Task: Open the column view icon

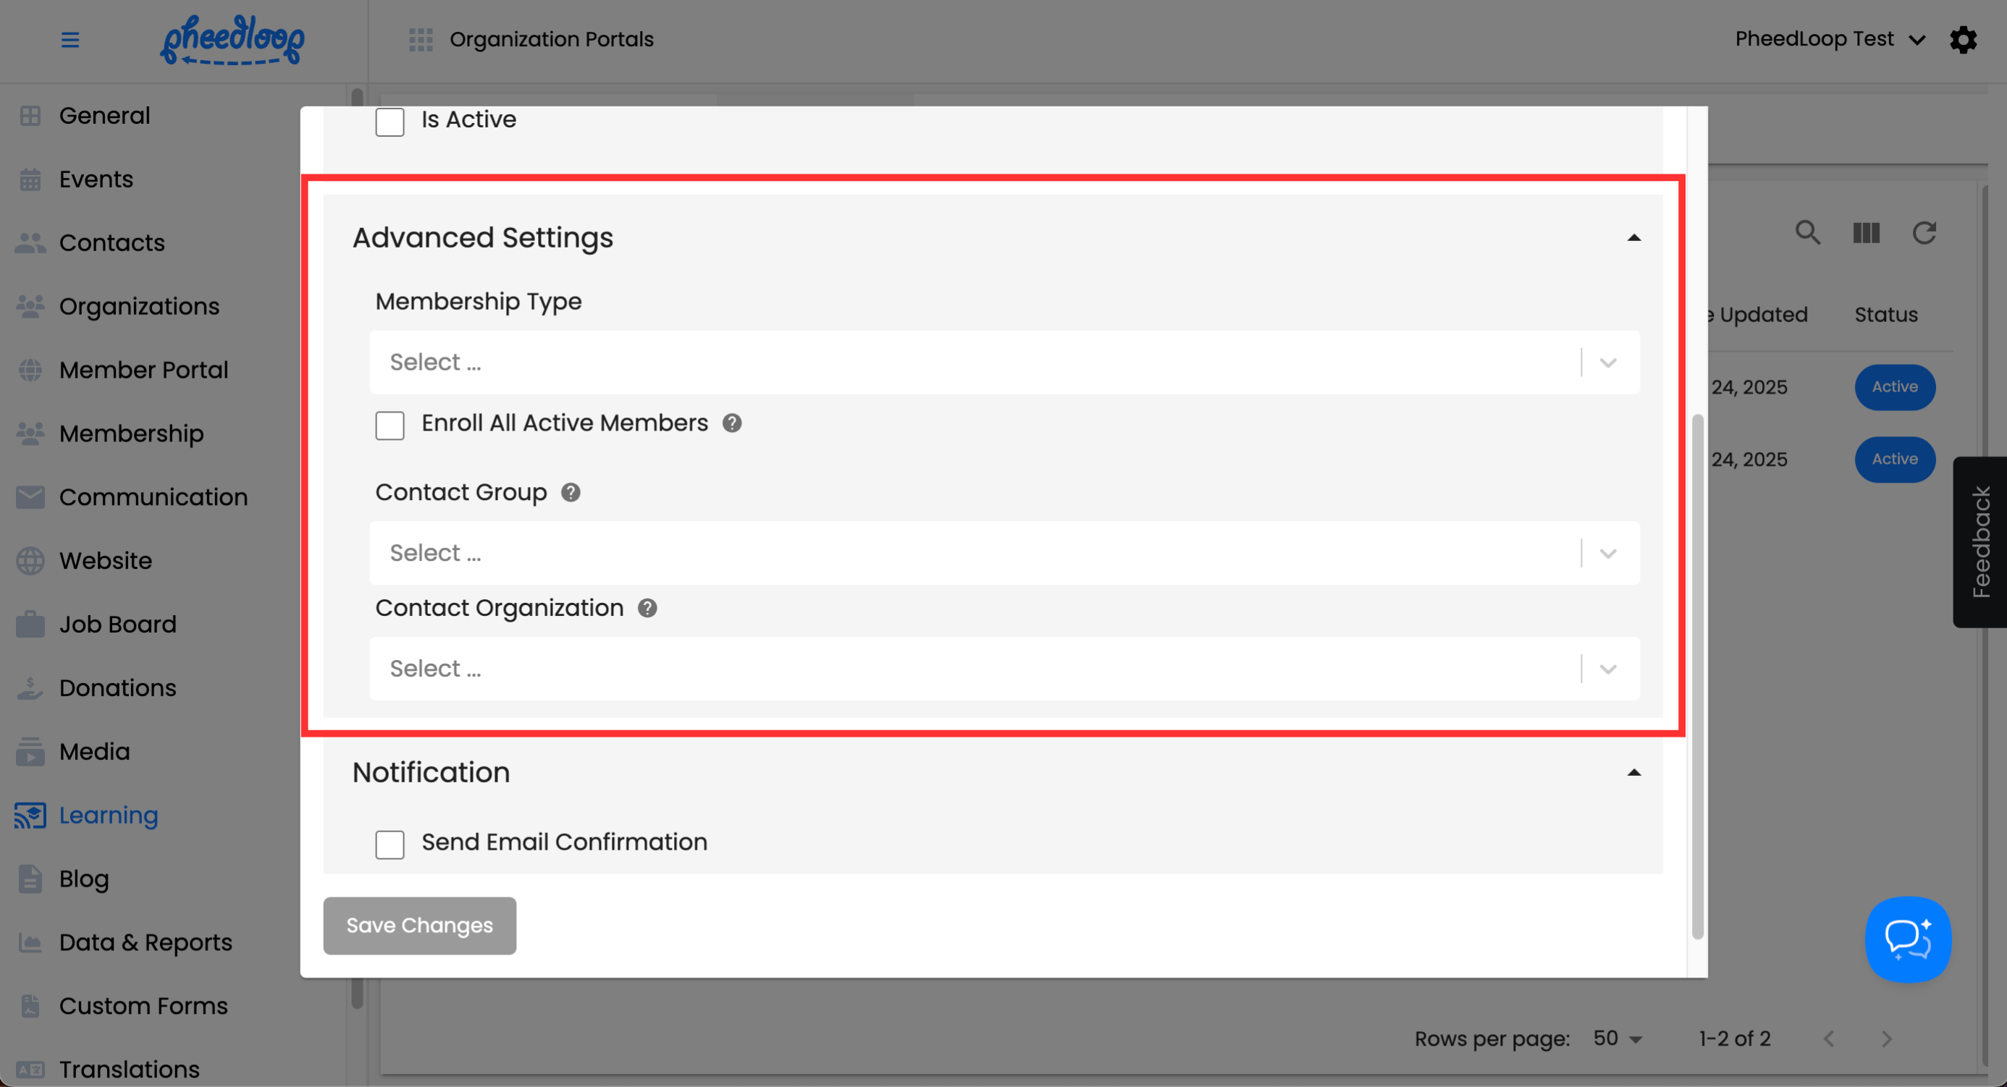Action: coord(1866,233)
